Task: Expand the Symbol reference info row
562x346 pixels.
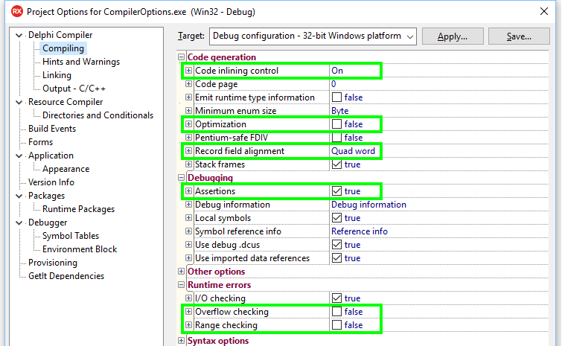Action: (188, 231)
